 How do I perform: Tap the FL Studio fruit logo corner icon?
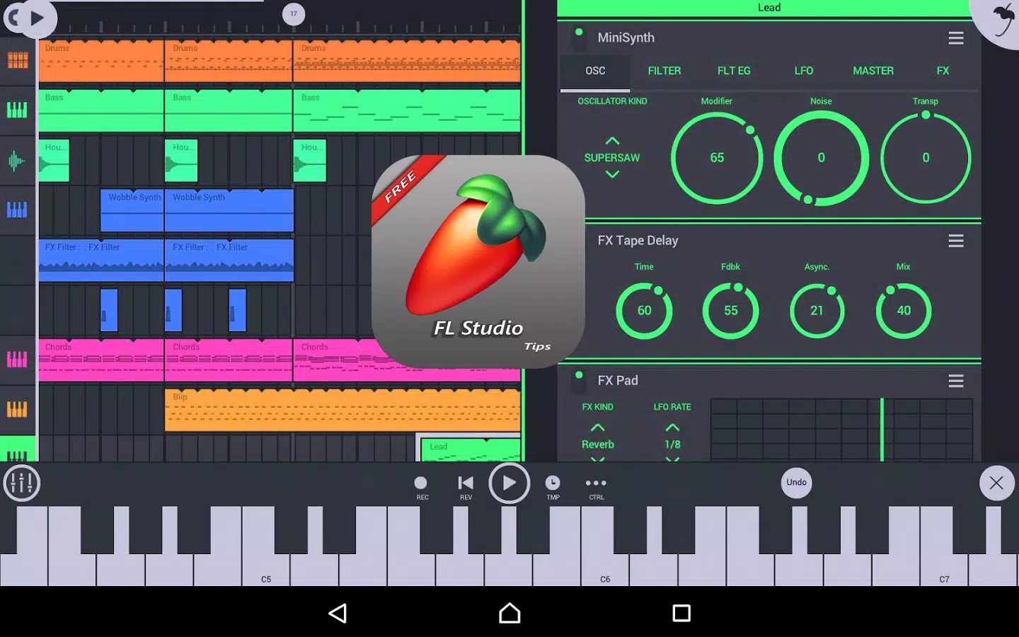coord(1000,19)
